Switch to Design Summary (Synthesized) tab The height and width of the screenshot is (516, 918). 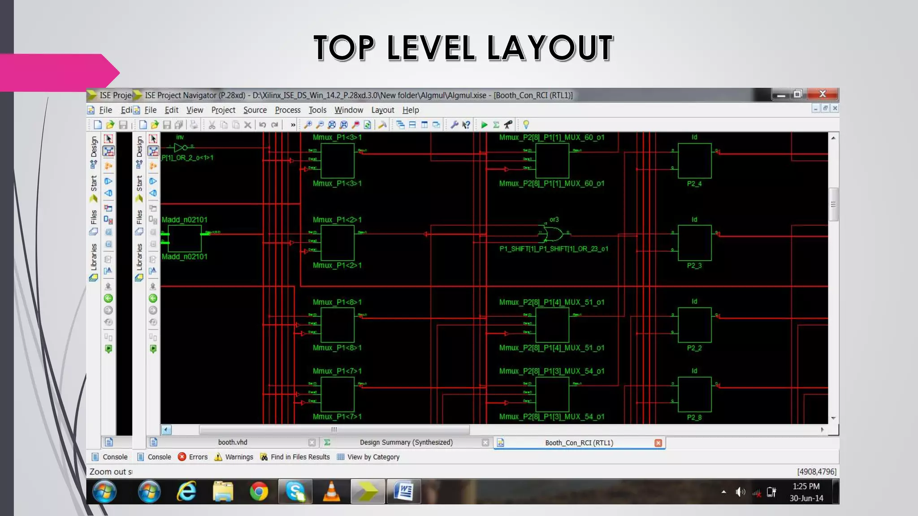[406, 443]
